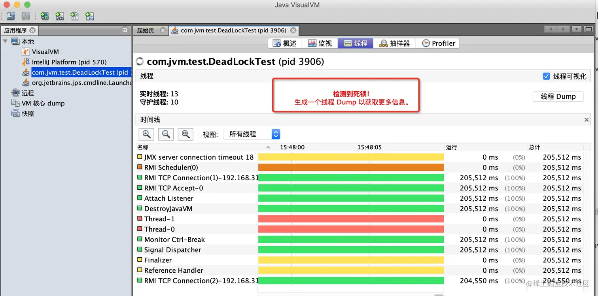Click the 15:48:05 timeline marker
The height and width of the screenshot is (296, 598).
[x=369, y=147]
